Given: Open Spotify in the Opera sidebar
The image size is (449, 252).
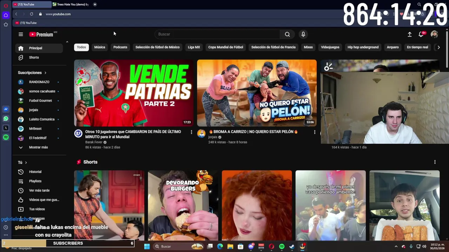Looking at the screenshot, I should pyautogui.click(x=6, y=138).
